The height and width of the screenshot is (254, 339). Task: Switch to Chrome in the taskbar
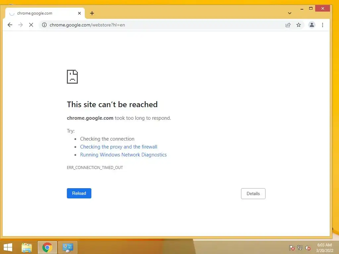(x=47, y=247)
